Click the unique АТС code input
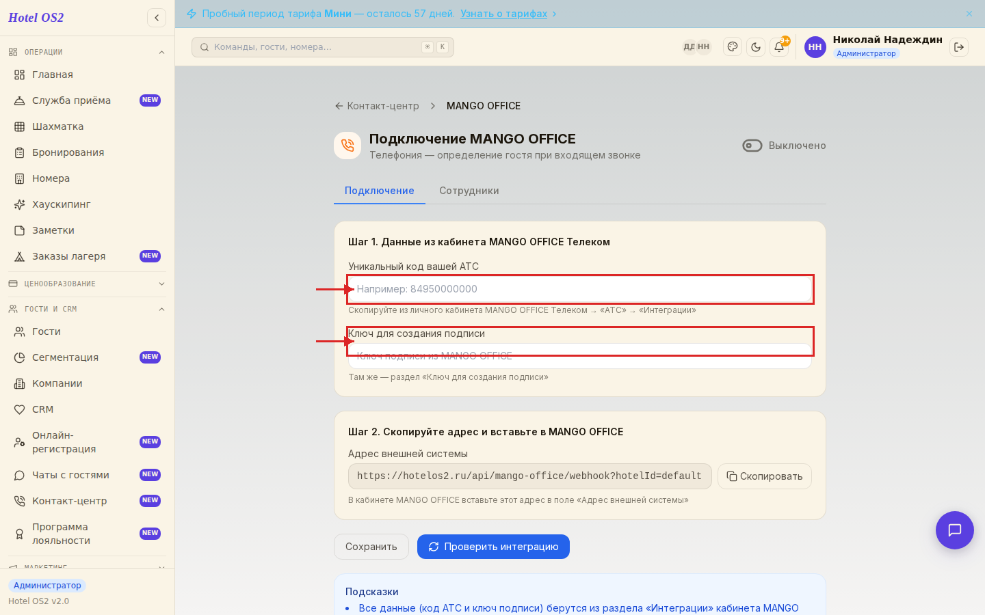The image size is (985, 615). pos(580,289)
